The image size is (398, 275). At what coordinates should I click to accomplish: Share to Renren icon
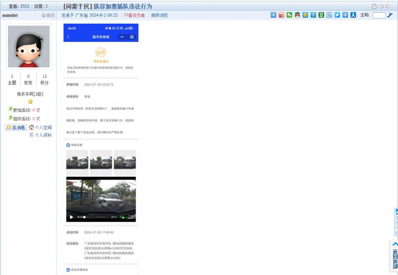point(353,15)
